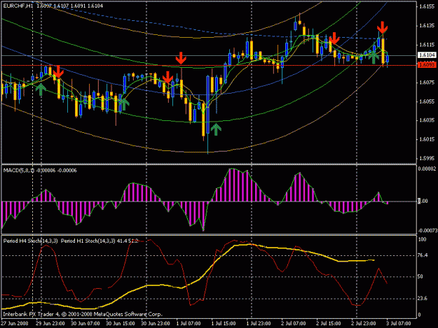Click the 1 Jul 15:00 time label

coord(224,323)
